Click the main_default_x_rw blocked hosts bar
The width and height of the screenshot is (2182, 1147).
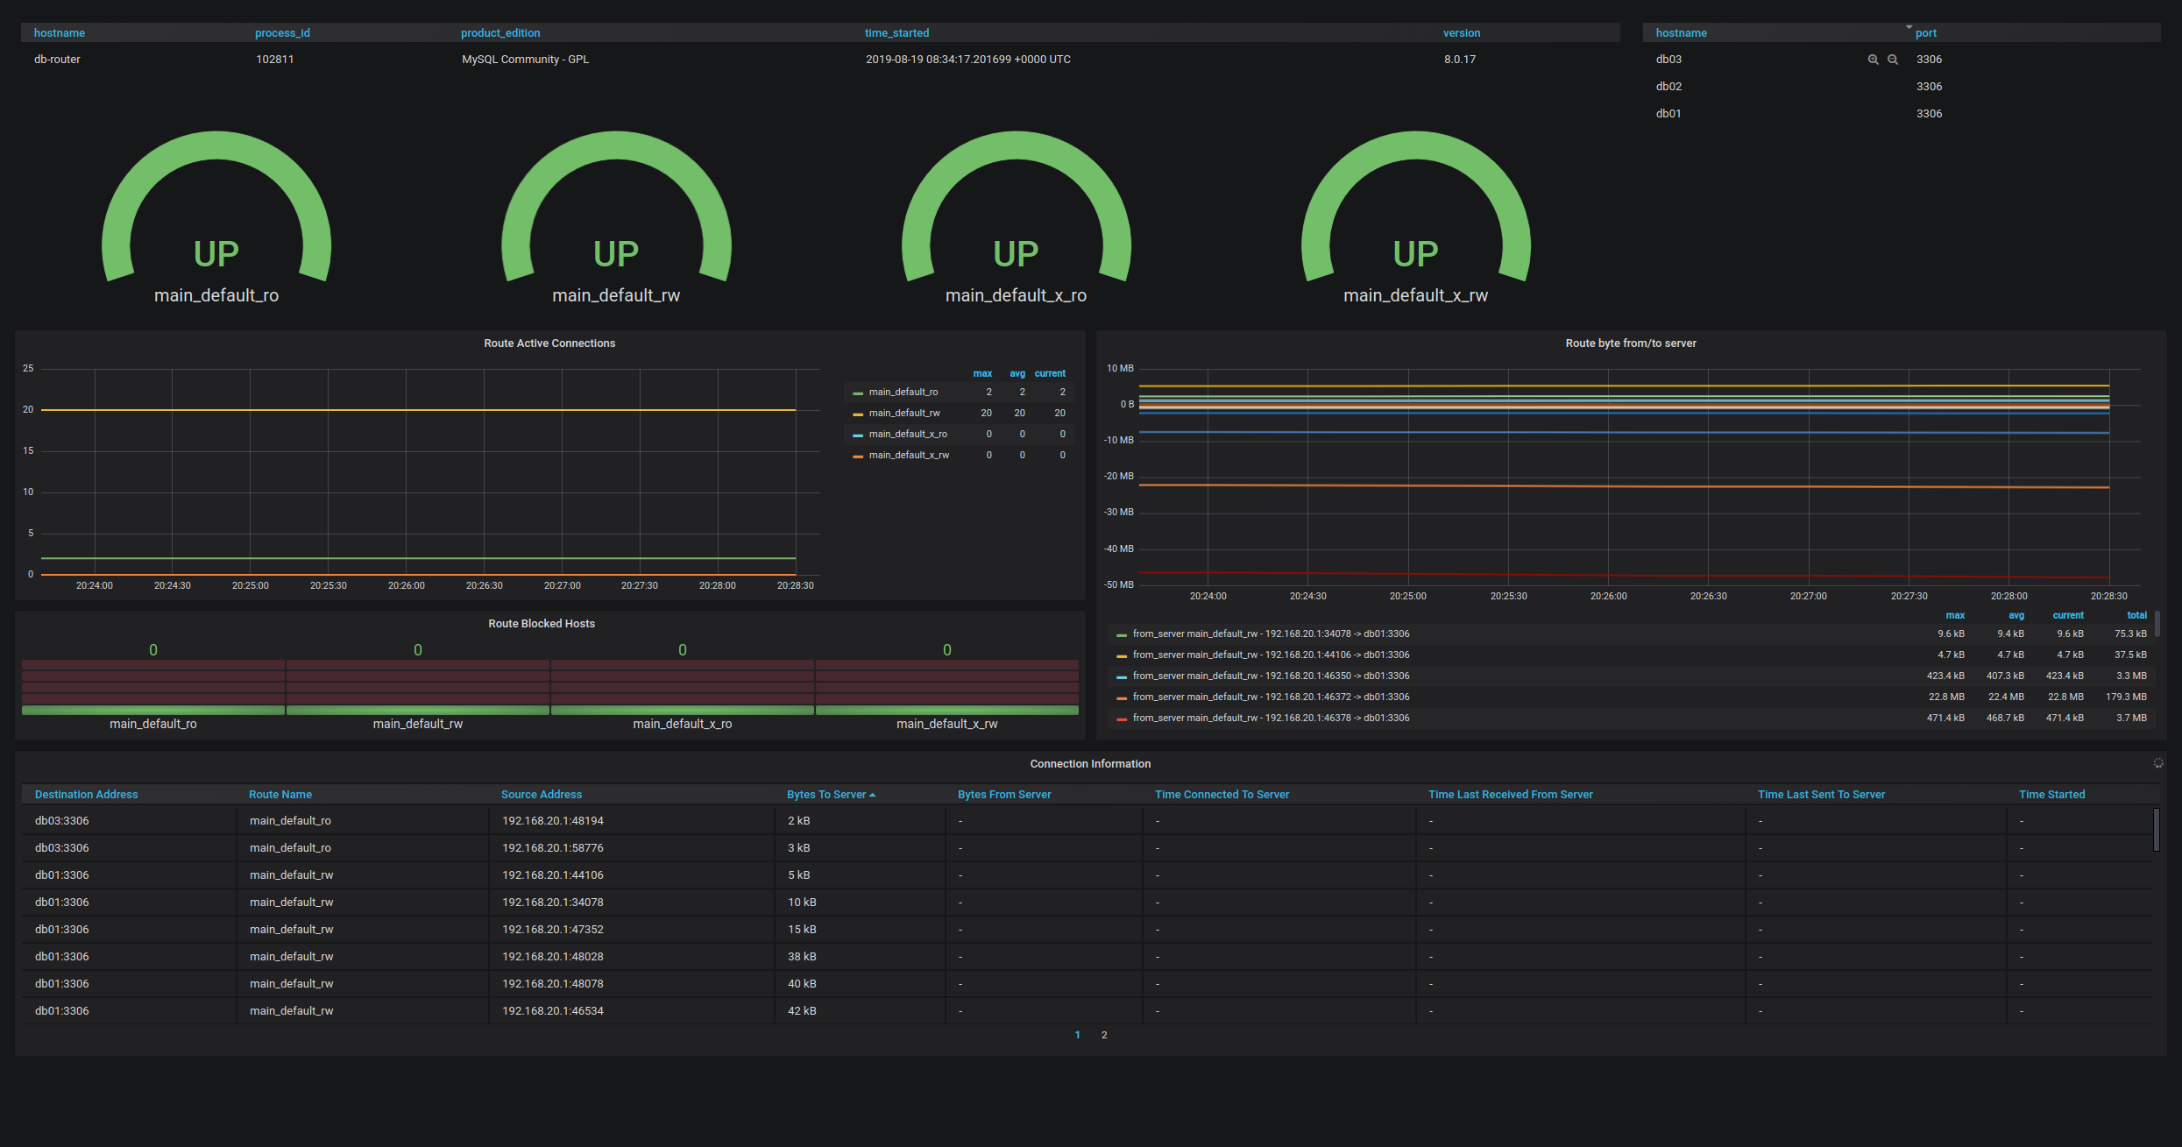pos(947,688)
